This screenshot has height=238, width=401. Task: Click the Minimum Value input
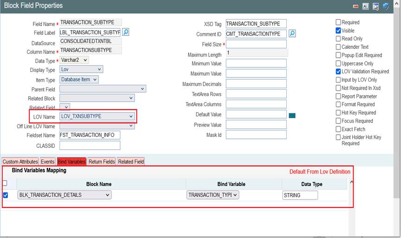pos(256,63)
